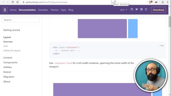This screenshot has height=96, width=171.
Task: Click the .container-fluid inline code text
Action: 63,63
